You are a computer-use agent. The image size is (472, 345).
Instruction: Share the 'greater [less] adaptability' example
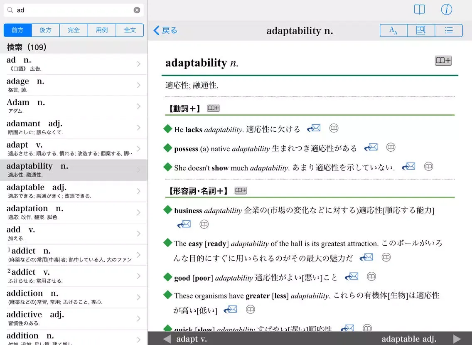click(230, 310)
